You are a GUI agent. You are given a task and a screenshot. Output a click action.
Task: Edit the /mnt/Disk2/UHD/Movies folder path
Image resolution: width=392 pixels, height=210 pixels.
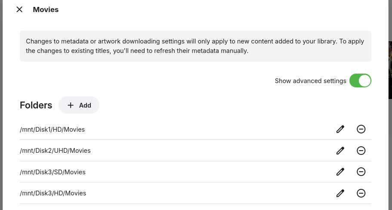(x=340, y=151)
